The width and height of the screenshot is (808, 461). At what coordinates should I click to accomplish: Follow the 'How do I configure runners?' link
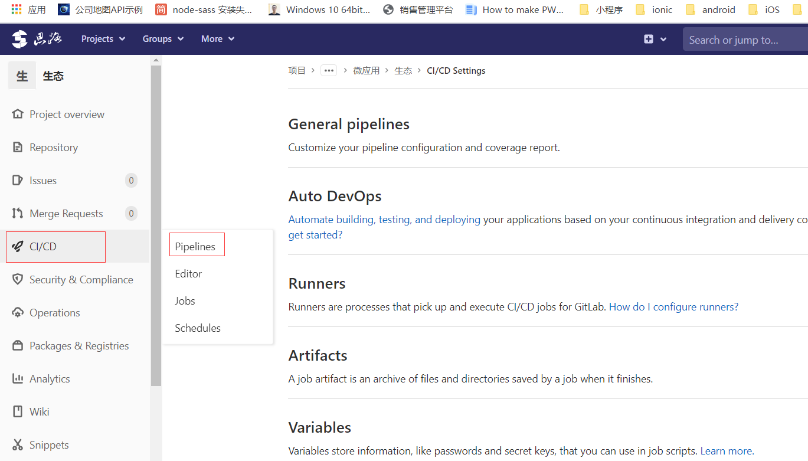(x=673, y=306)
